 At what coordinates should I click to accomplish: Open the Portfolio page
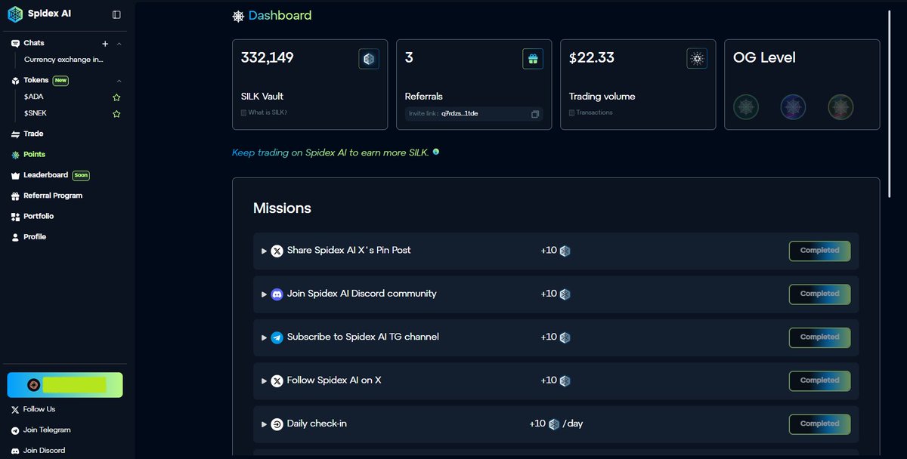pos(39,216)
